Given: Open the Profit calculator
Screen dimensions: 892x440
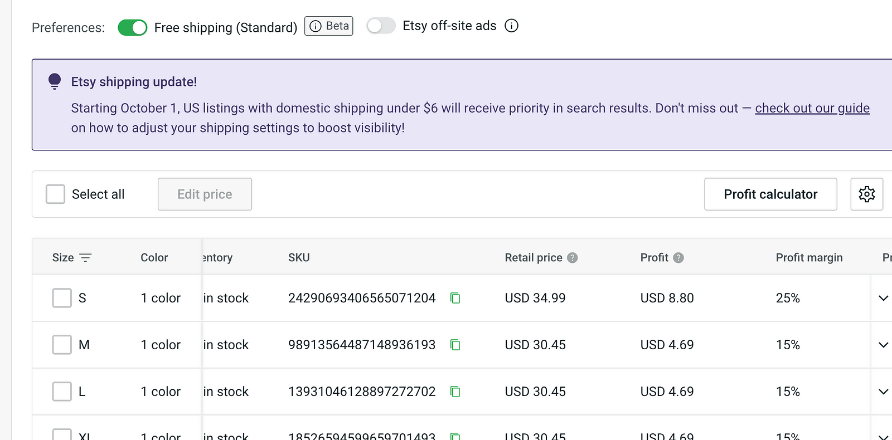Looking at the screenshot, I should 770,194.
